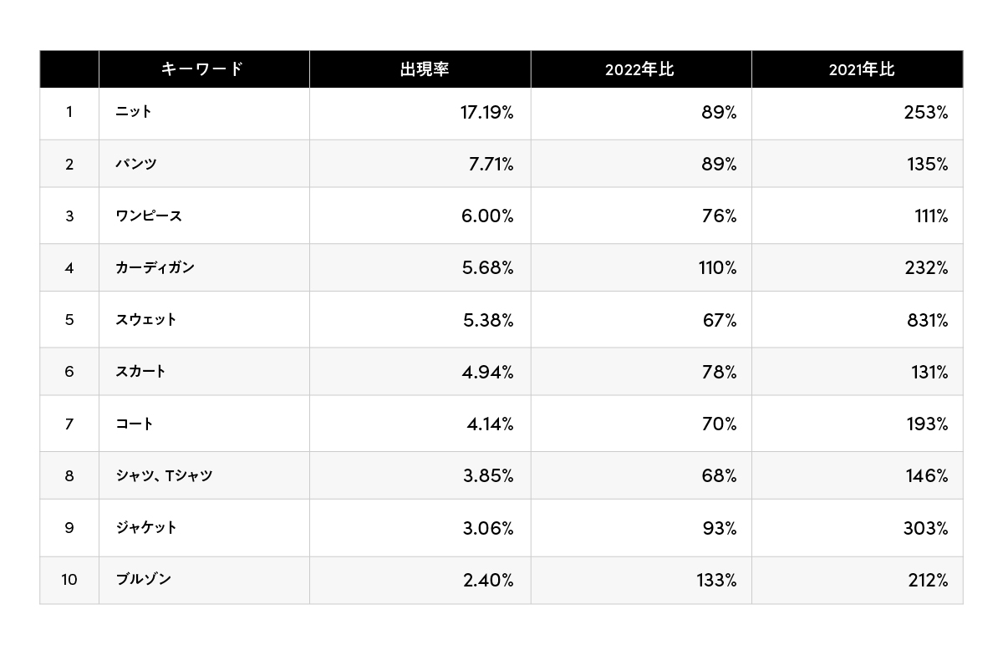Select the パンツ keyword cell

136,165
